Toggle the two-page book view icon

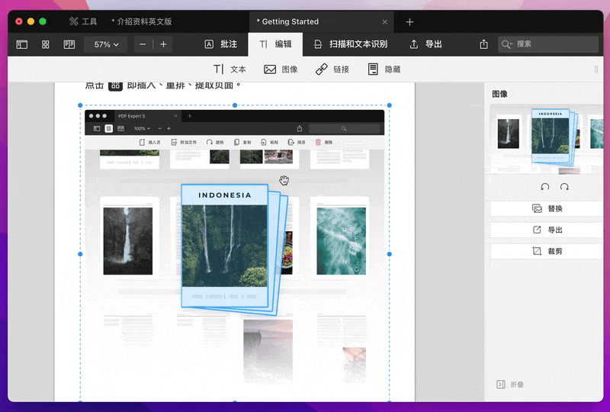click(69, 44)
